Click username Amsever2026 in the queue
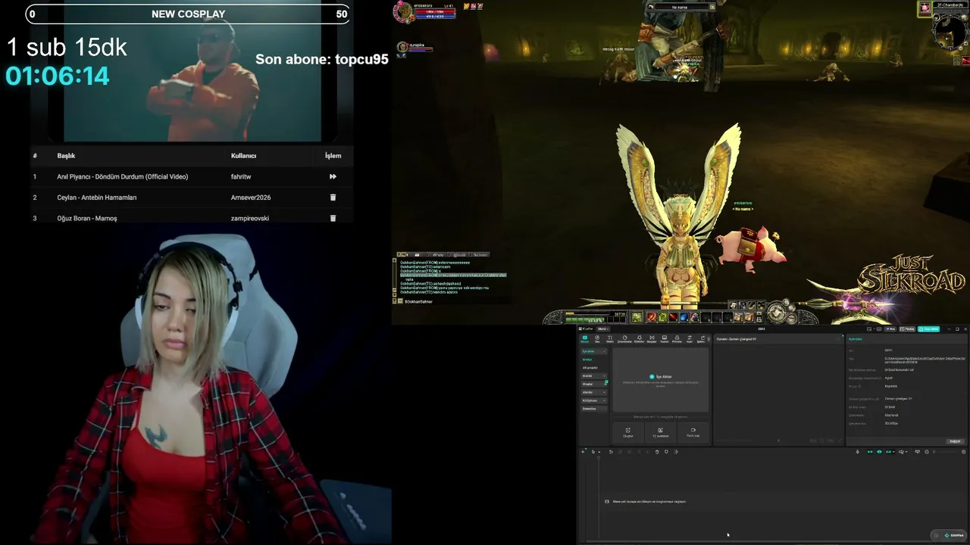This screenshot has height=545, width=970. pos(251,198)
